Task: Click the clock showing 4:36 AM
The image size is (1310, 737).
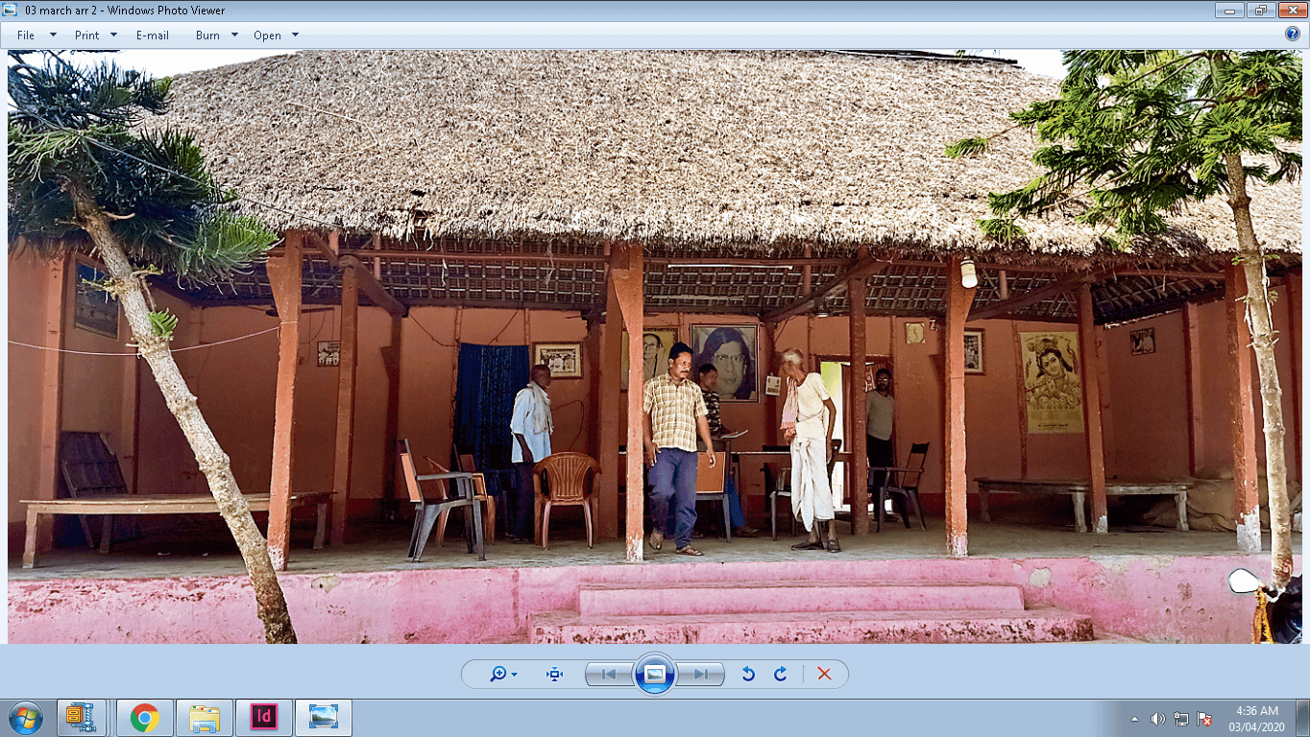Action: (1257, 718)
